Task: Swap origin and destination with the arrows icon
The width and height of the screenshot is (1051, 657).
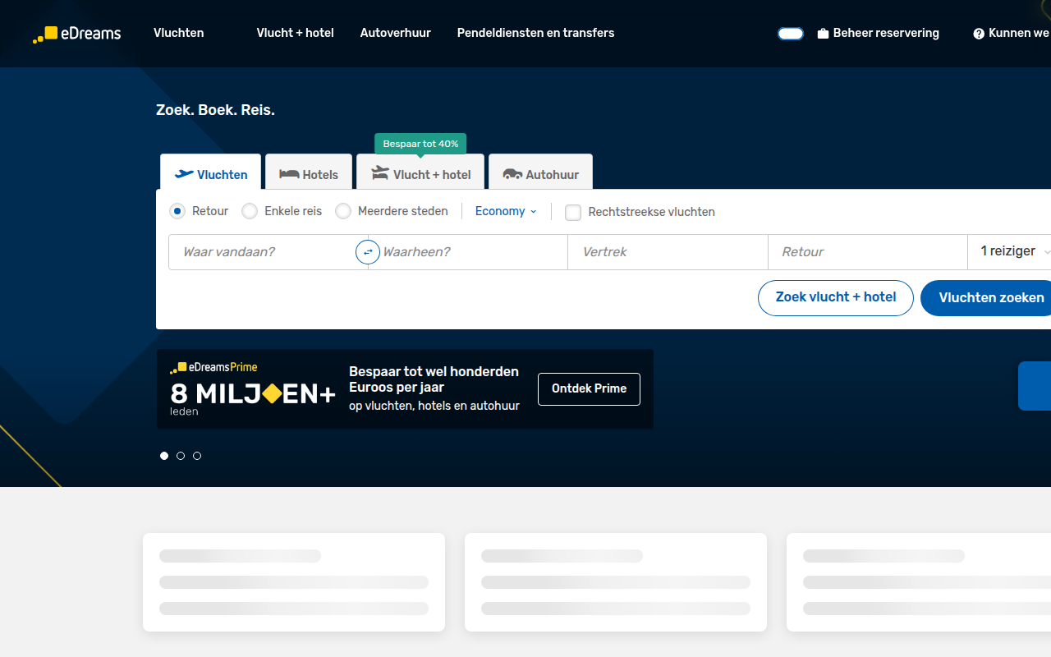Action: tap(368, 252)
